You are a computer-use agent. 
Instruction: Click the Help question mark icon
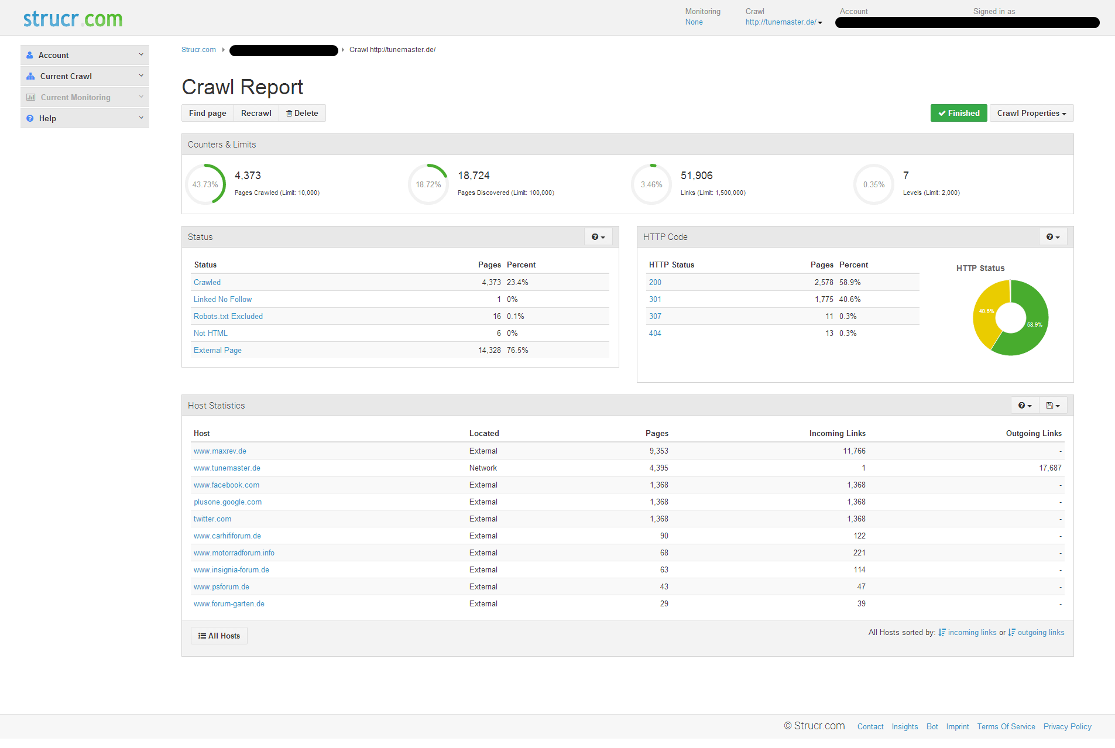pyautogui.click(x=30, y=118)
